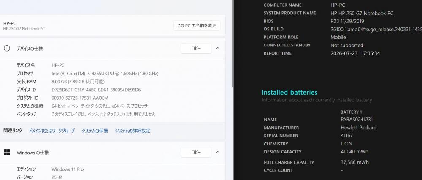Click the BATTERY 1 column header
Image resolution: width=422 pixels, height=180 pixels.
coord(351,112)
